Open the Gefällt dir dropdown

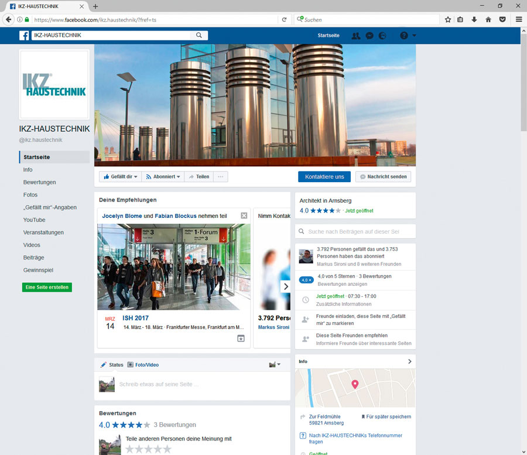point(120,177)
